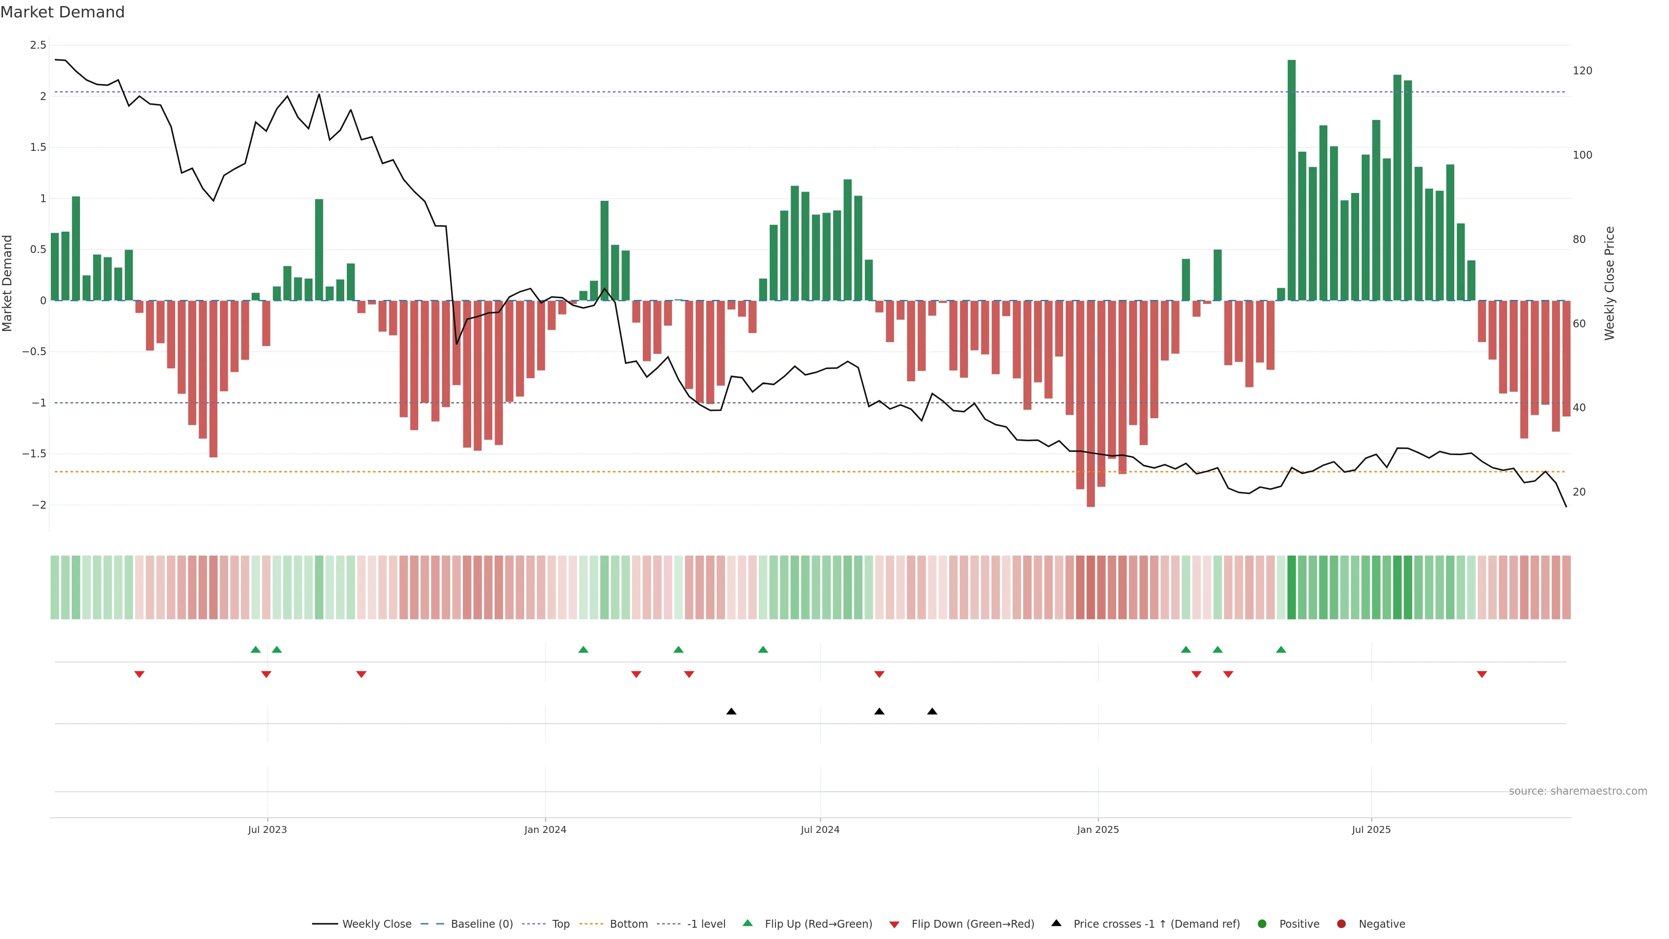Image resolution: width=1669 pixels, height=939 pixels.
Task: Click the darkest green heatmap cell
Action: coord(1291,587)
